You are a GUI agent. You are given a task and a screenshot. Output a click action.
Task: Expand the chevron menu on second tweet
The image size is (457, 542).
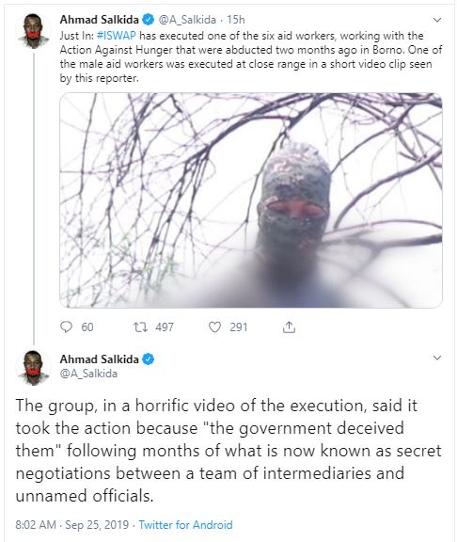[x=437, y=358]
